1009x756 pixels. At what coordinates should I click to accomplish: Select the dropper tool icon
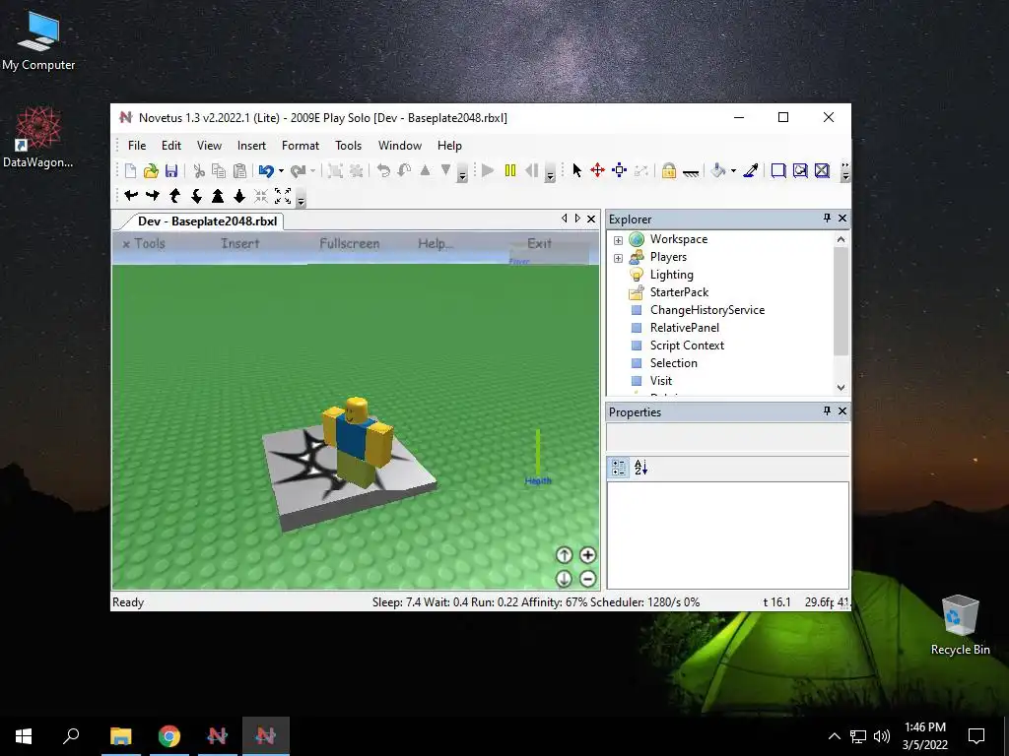750,170
